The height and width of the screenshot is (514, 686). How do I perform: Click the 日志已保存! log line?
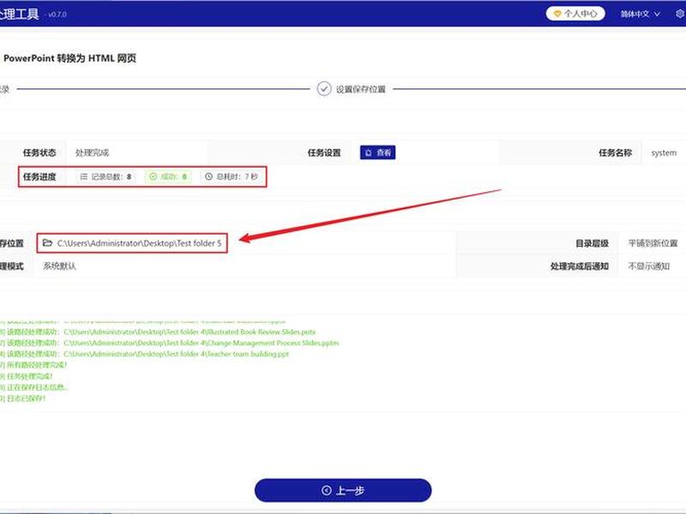pos(23,398)
